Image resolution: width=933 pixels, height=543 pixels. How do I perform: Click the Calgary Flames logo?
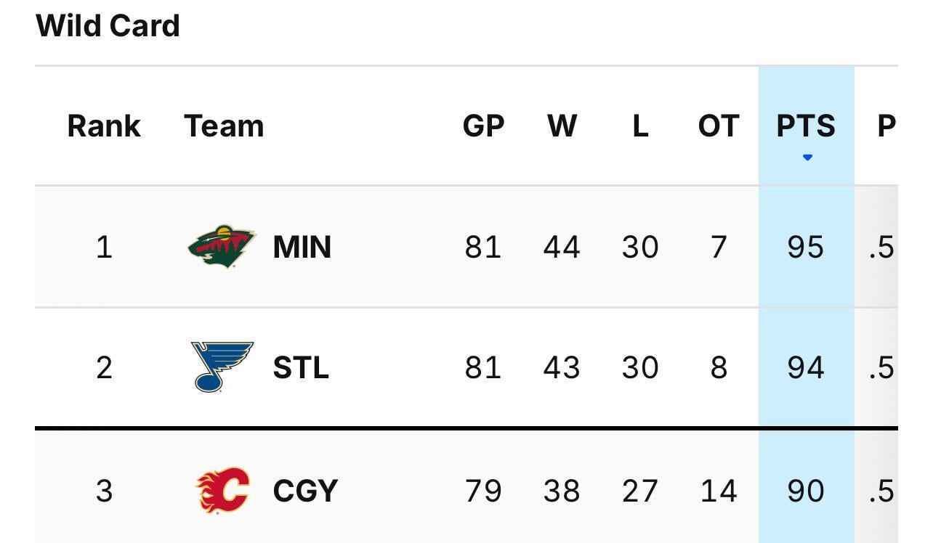point(223,490)
